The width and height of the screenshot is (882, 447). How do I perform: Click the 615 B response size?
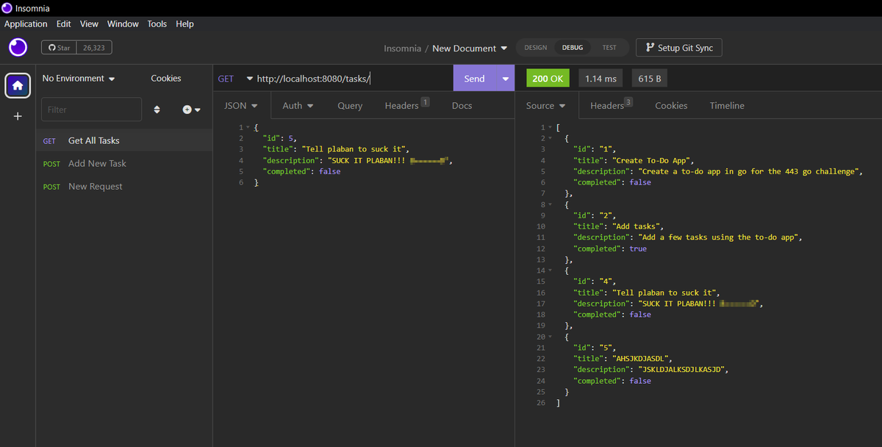click(650, 79)
